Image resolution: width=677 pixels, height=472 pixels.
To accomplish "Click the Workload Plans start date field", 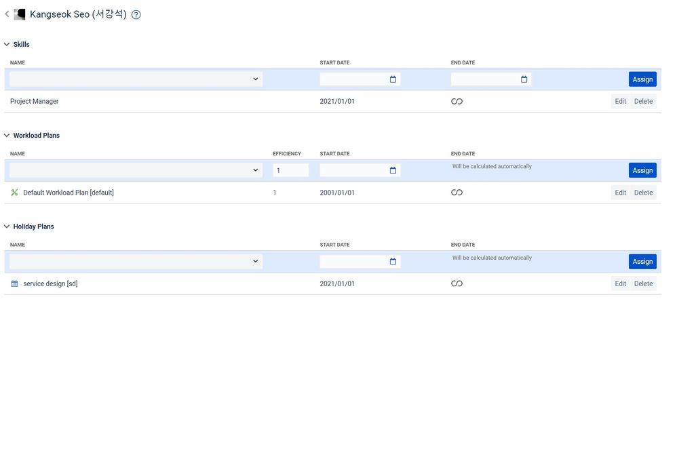I will point(360,170).
